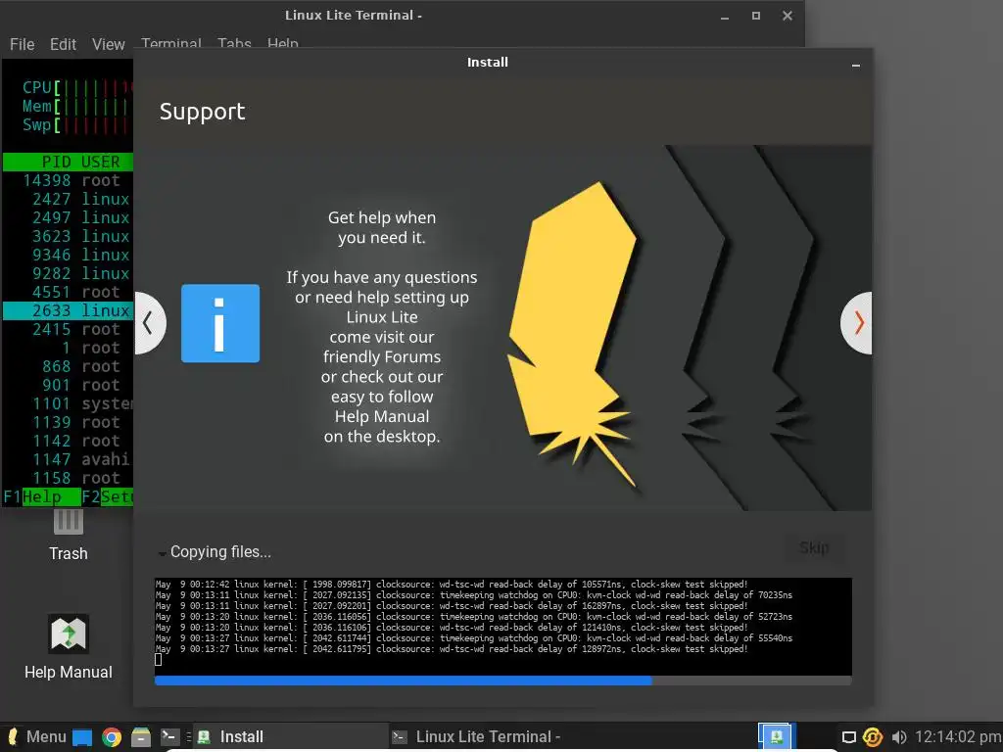Click F1 Help in htop footer
1003x752 pixels.
pos(41,496)
